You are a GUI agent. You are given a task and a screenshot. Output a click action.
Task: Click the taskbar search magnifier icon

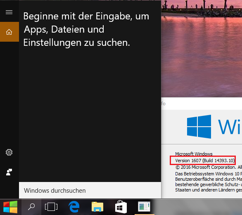[31, 207]
